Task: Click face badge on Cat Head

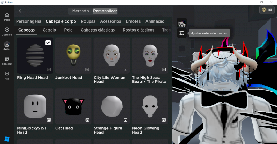Action: click(87, 120)
